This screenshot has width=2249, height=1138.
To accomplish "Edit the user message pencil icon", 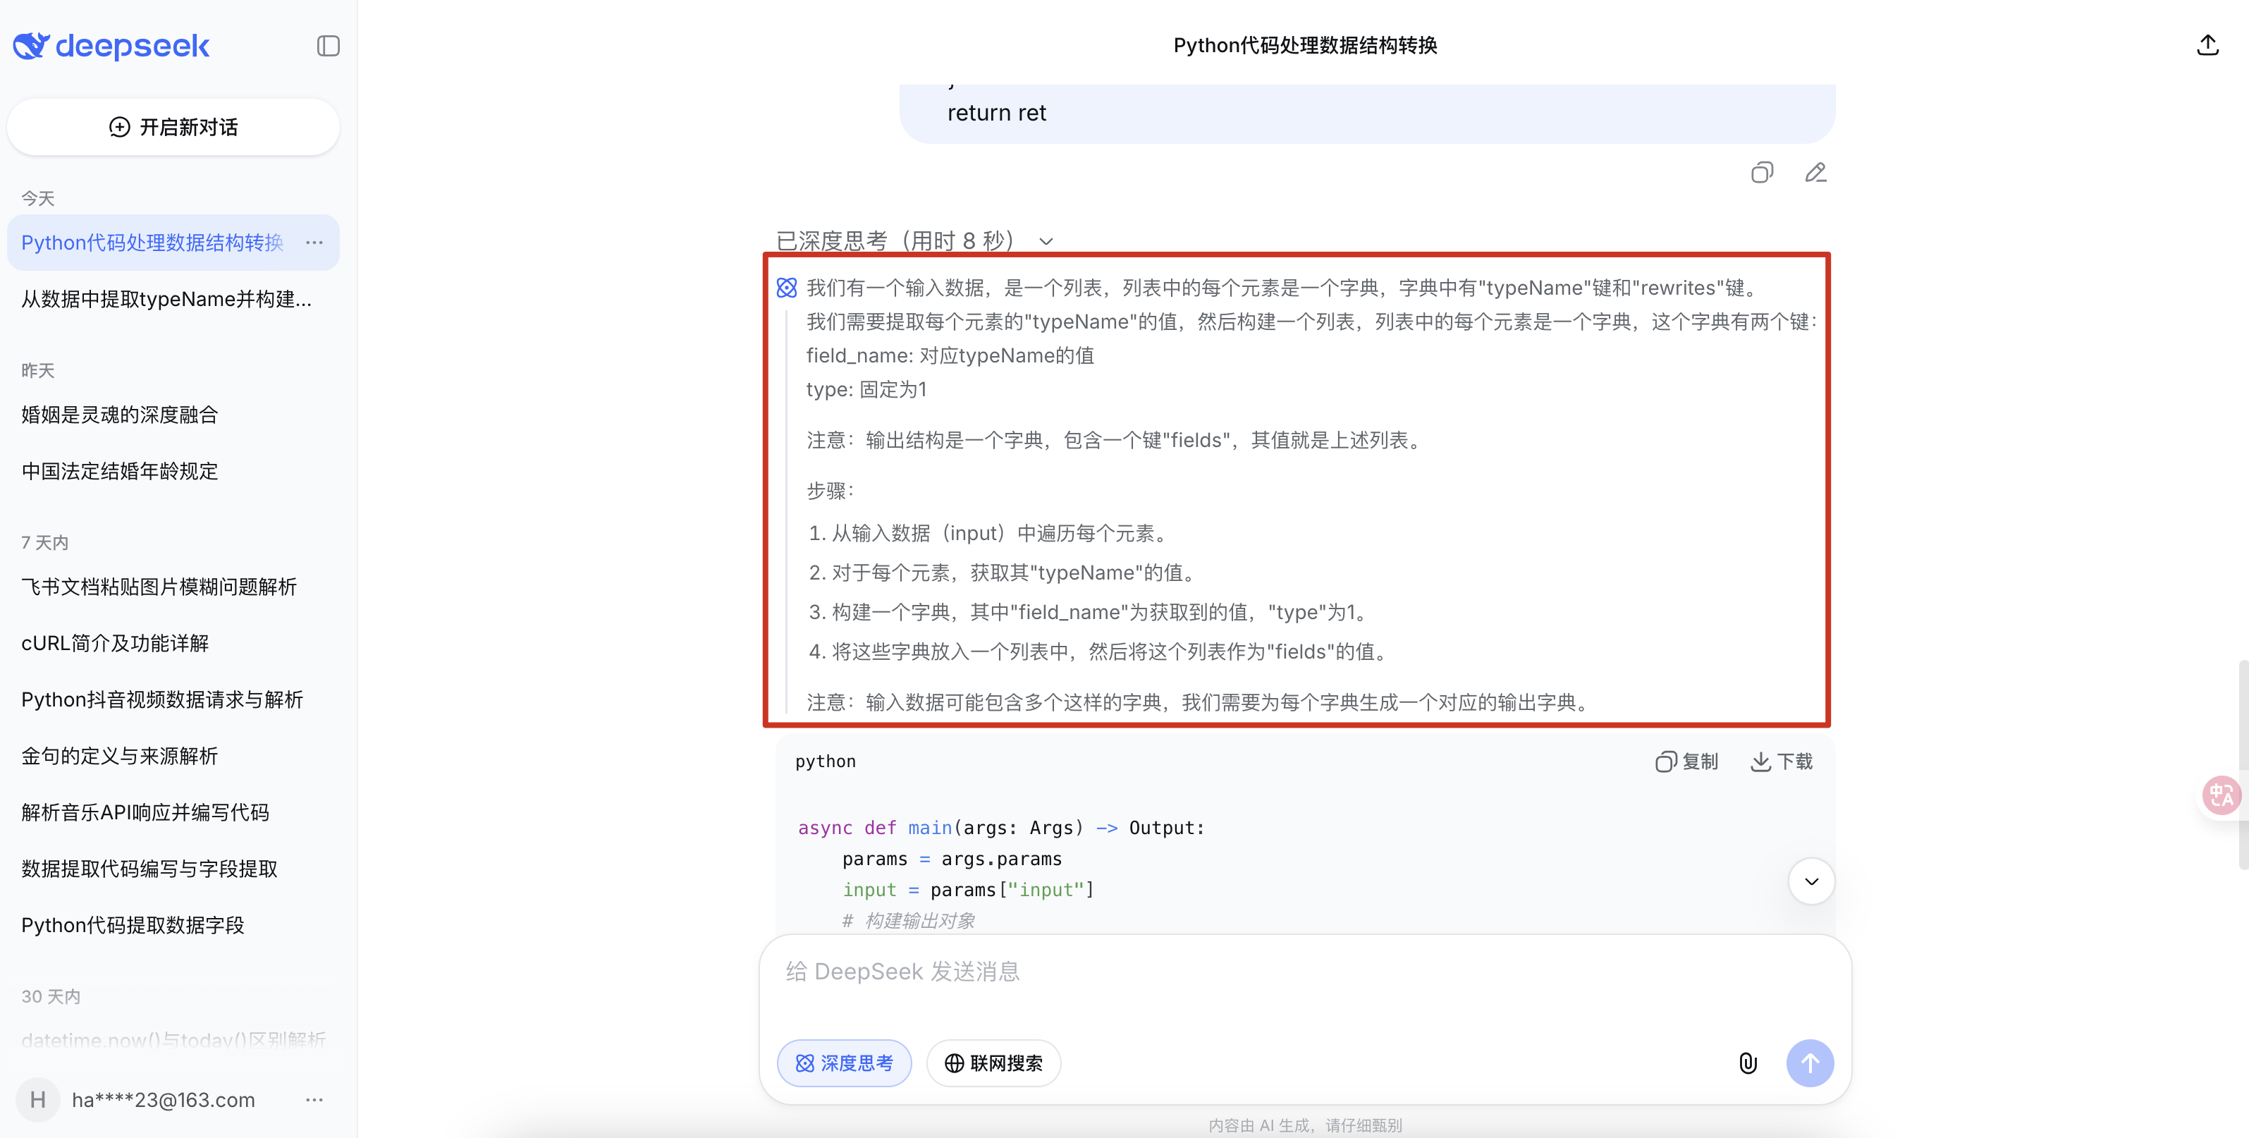I will [1815, 173].
